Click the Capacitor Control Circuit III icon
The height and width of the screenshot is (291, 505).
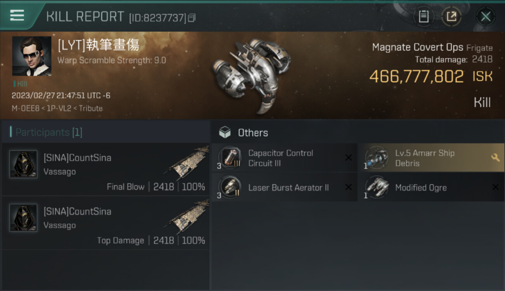pyautogui.click(x=230, y=158)
